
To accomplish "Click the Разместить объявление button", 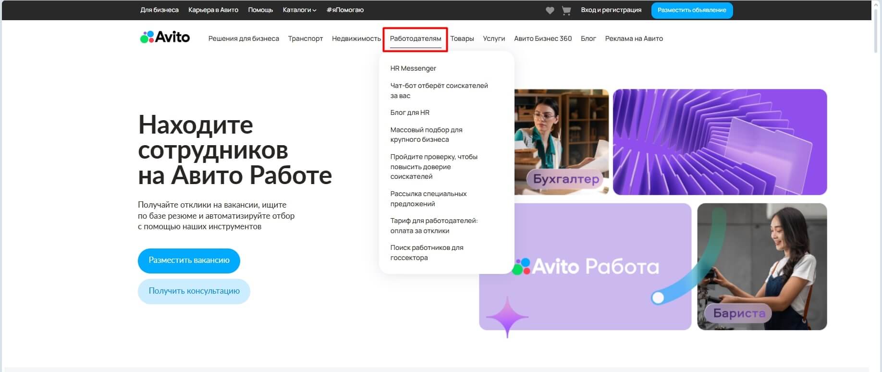I will click(x=692, y=10).
